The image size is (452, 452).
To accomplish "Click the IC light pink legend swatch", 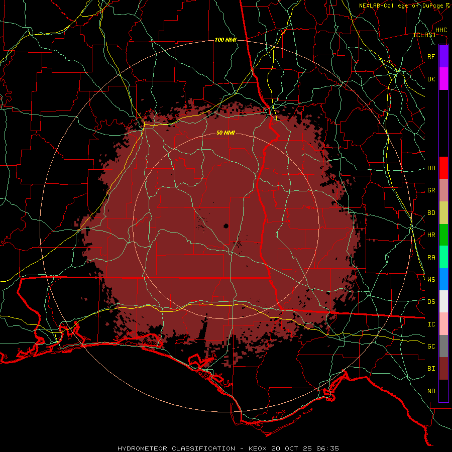I will click(443, 324).
